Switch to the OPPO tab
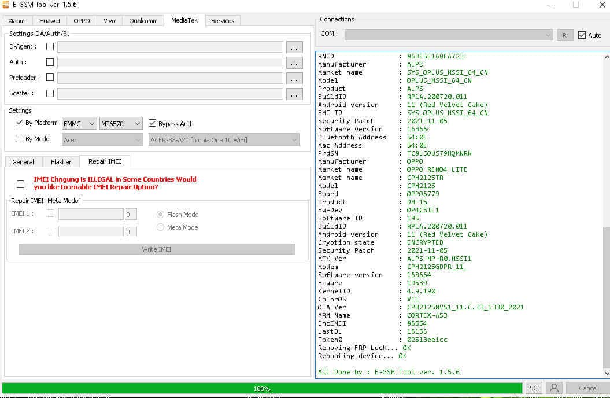Viewport: 610px width, 398px height. point(82,21)
